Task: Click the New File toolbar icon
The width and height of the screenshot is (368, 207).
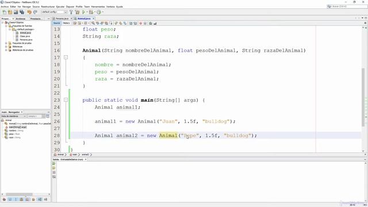Action: point(4,12)
